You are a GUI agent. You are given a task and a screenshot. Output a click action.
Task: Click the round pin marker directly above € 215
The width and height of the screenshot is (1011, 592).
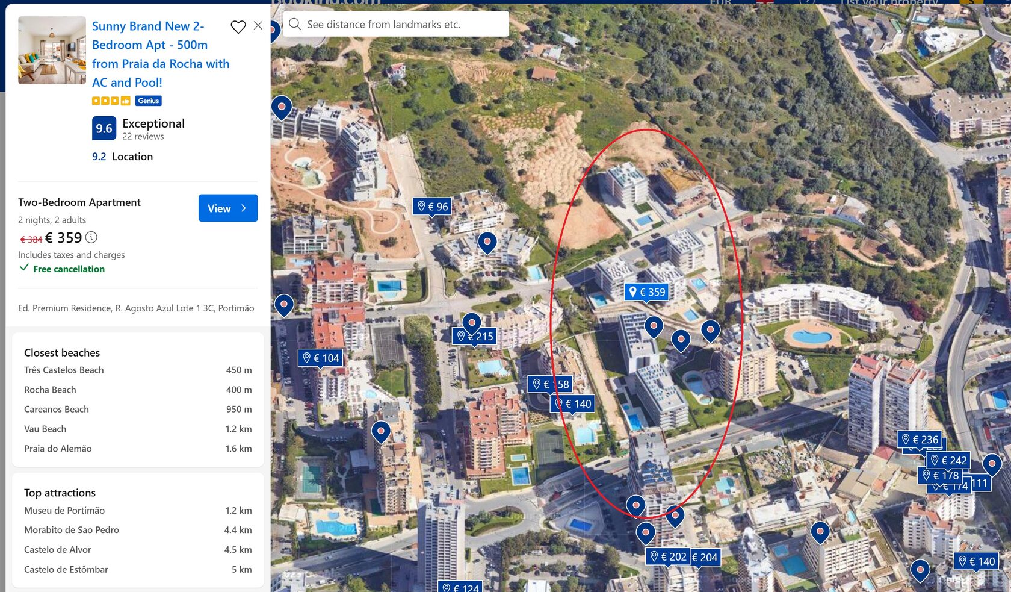coord(472,324)
